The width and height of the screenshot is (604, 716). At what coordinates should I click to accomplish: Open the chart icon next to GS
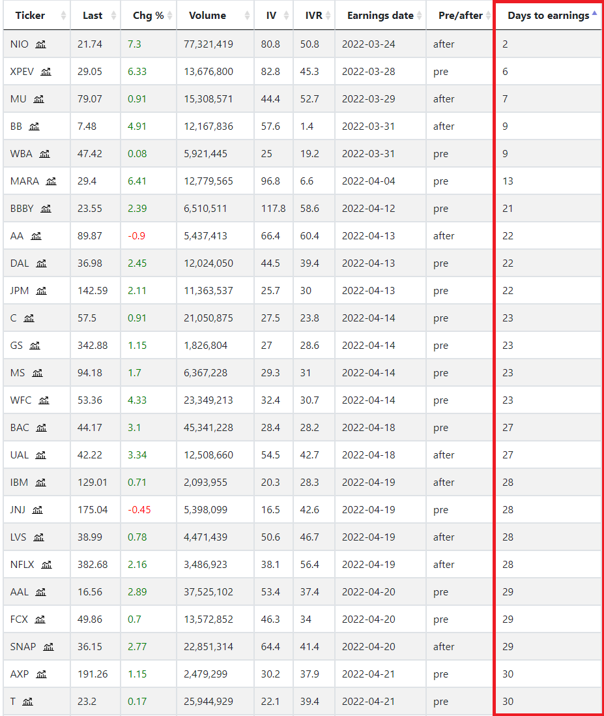point(35,346)
